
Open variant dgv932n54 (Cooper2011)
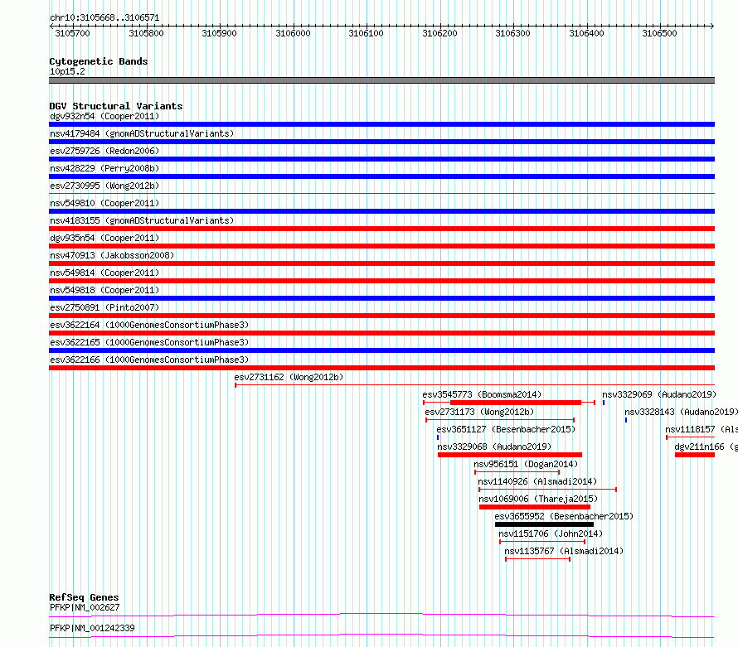pyautogui.click(x=104, y=116)
